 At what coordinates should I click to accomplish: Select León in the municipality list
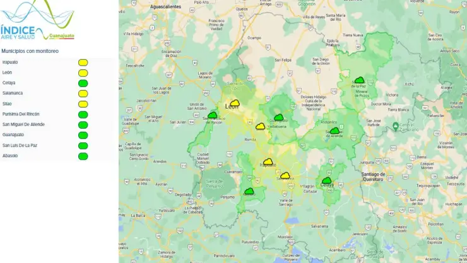[7, 73]
